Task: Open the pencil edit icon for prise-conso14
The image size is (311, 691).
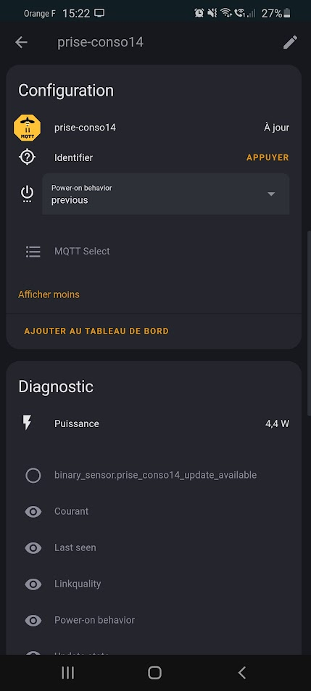Action: (290, 42)
